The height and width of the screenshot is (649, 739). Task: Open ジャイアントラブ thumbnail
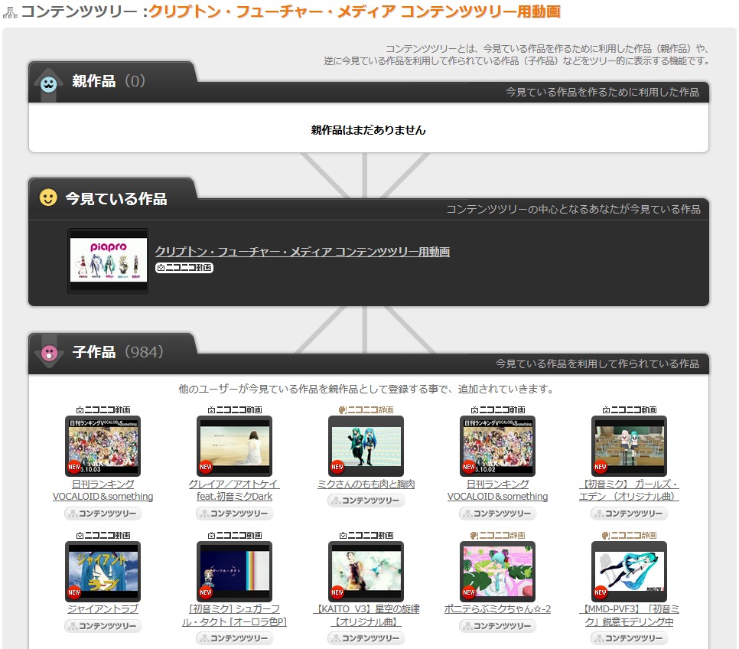[103, 571]
